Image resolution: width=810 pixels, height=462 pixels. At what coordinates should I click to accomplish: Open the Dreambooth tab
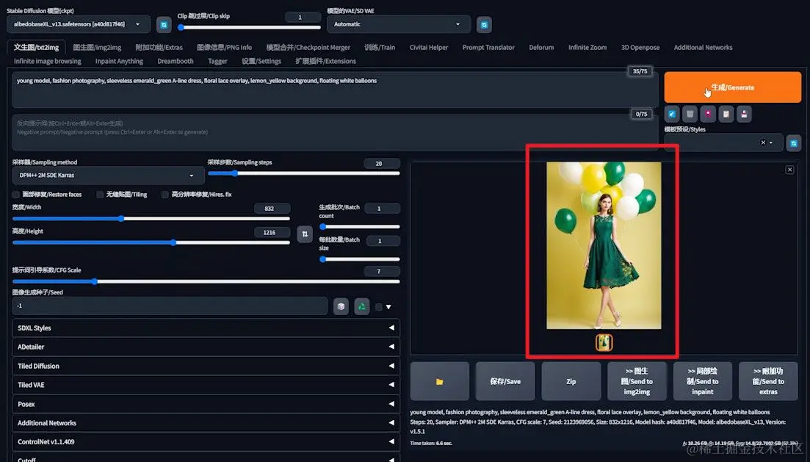pos(175,61)
